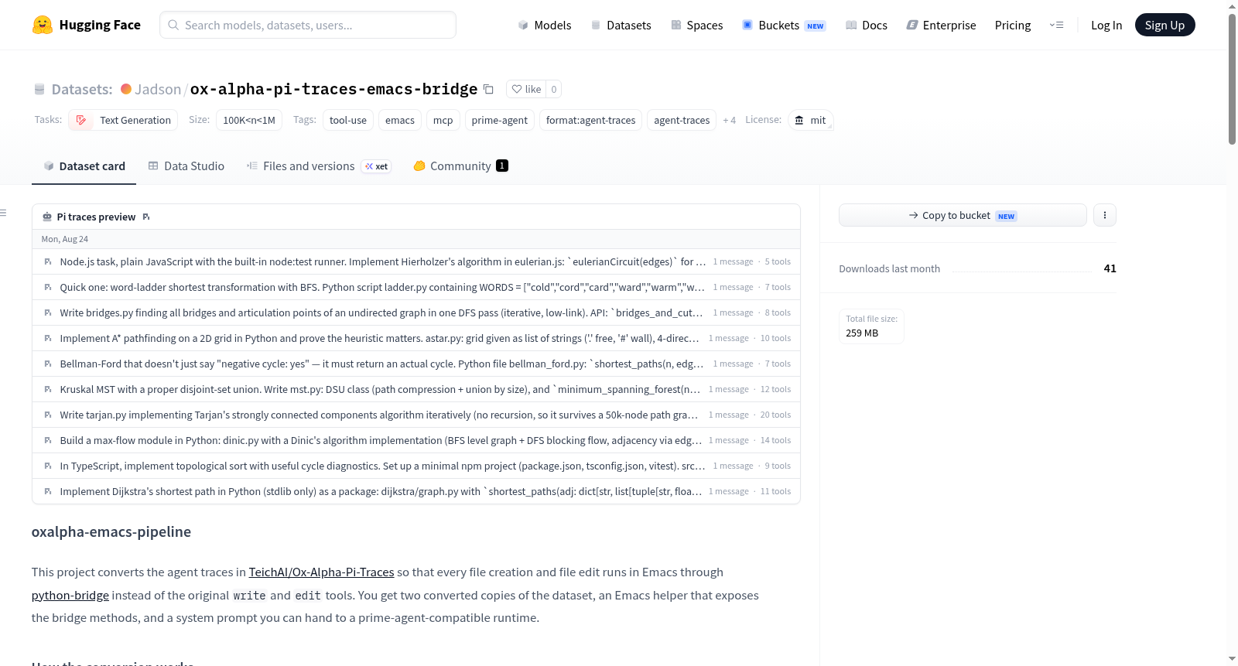
Task: Click the ox-alpha-pi-traces-emacs-bridge dataset title
Action: point(333,89)
